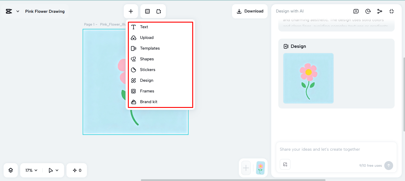
Task: Open the Frames option
Action: coord(147,91)
